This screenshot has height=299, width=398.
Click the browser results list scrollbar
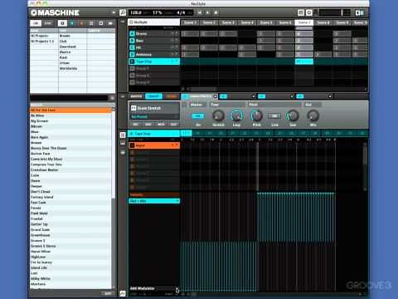(x=114, y=198)
